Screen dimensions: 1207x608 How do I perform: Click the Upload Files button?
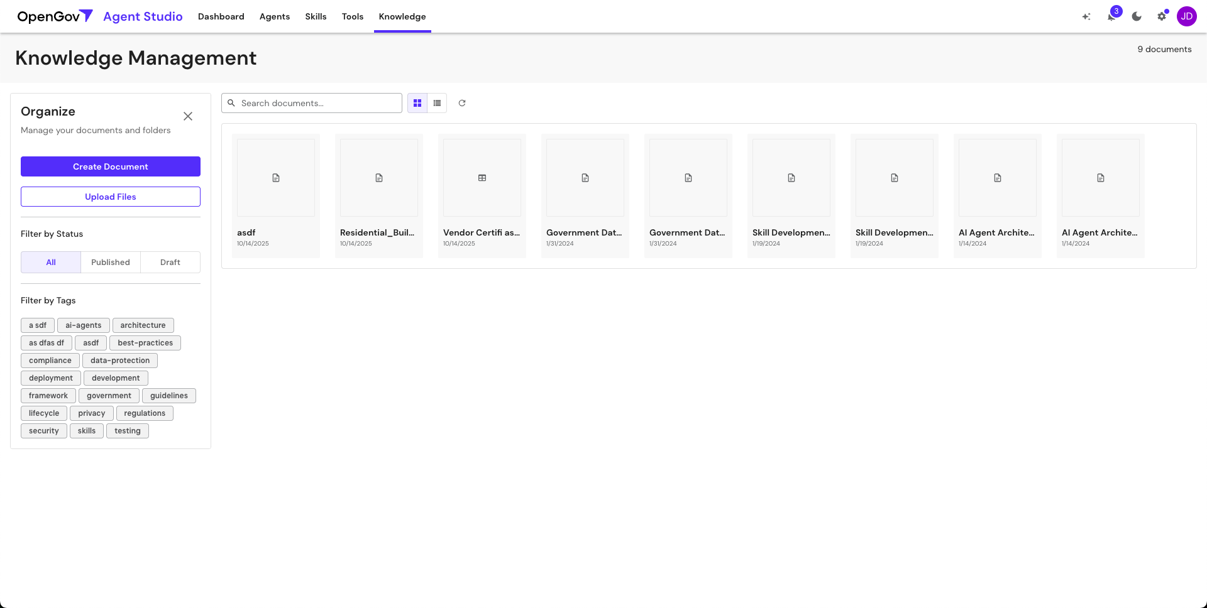pyautogui.click(x=110, y=197)
